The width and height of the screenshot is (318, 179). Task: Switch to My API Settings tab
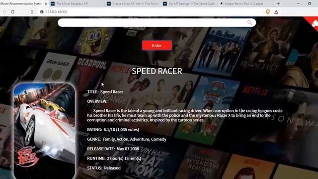pyautogui.click(x=189, y=3)
